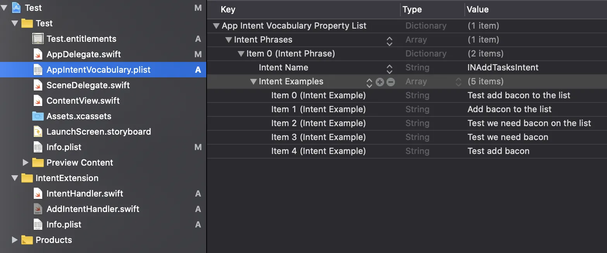Click the plus icon on Intent Examples row

point(380,82)
